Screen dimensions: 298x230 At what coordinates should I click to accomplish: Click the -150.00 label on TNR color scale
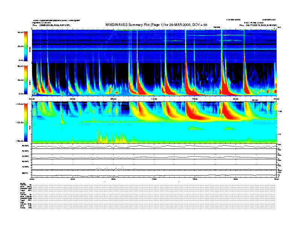(x=20, y=141)
